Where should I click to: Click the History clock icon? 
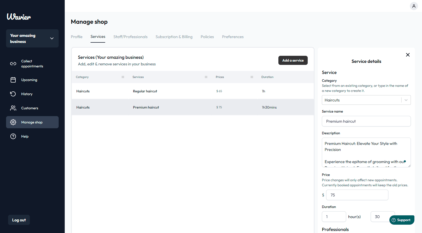pyautogui.click(x=13, y=94)
